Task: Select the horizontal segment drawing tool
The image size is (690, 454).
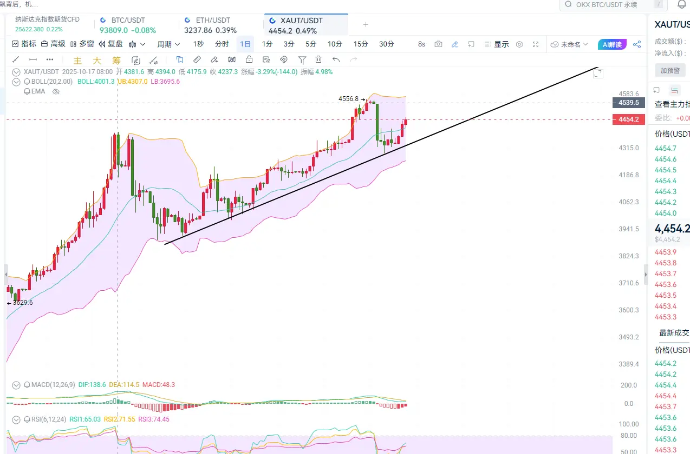Action: 33,60
